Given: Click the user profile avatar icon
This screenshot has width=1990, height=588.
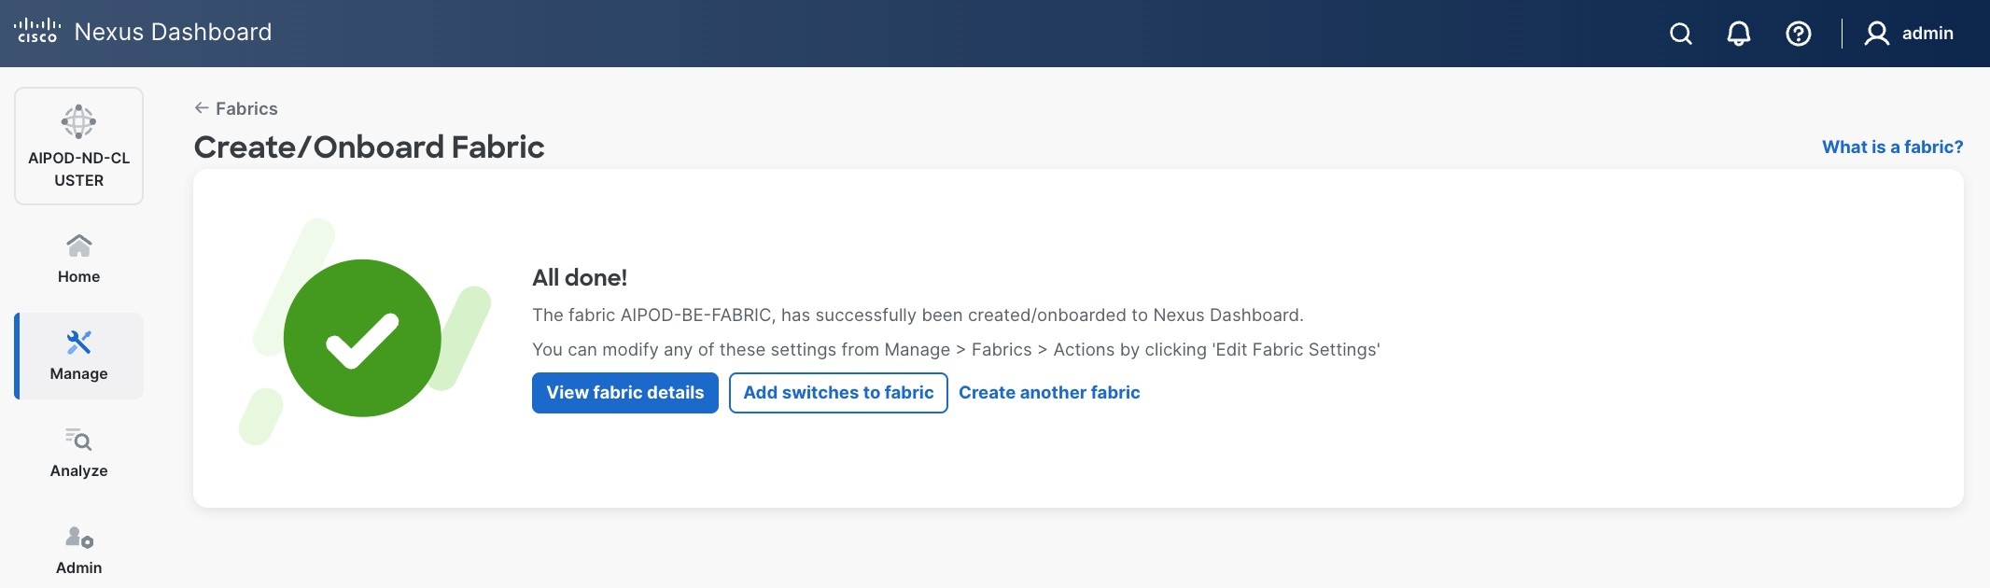Looking at the screenshot, I should [x=1876, y=34].
